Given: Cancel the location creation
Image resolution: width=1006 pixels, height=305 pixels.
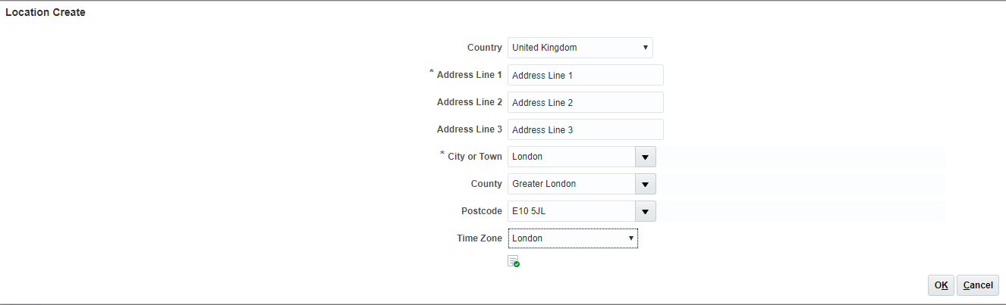Looking at the screenshot, I should click(977, 285).
